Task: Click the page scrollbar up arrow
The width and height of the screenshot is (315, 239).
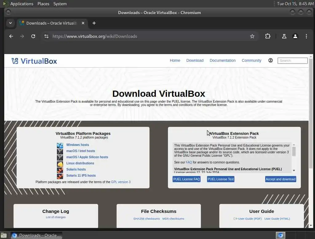Action: tap(311, 57)
